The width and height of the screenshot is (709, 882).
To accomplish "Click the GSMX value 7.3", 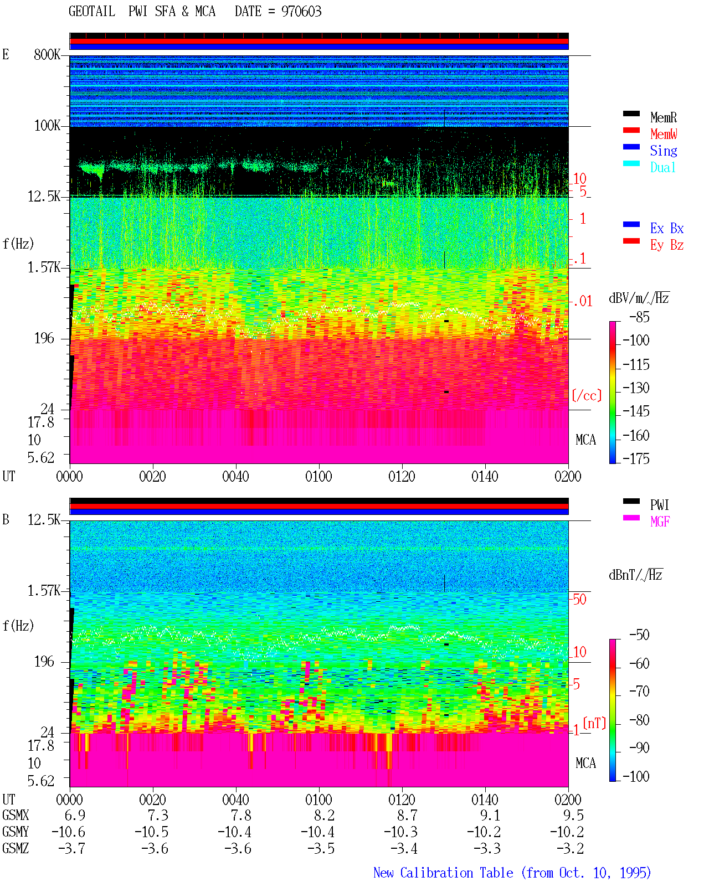I will [158, 816].
